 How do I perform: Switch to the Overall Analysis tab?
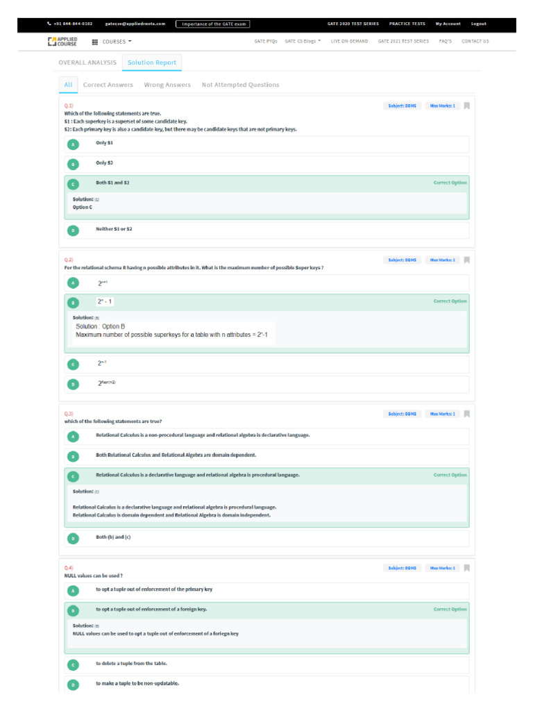tap(87, 62)
